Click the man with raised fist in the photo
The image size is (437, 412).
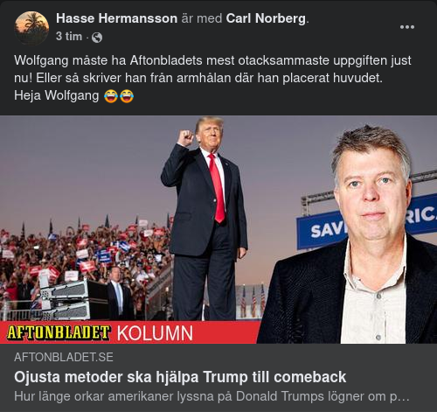[x=205, y=219]
